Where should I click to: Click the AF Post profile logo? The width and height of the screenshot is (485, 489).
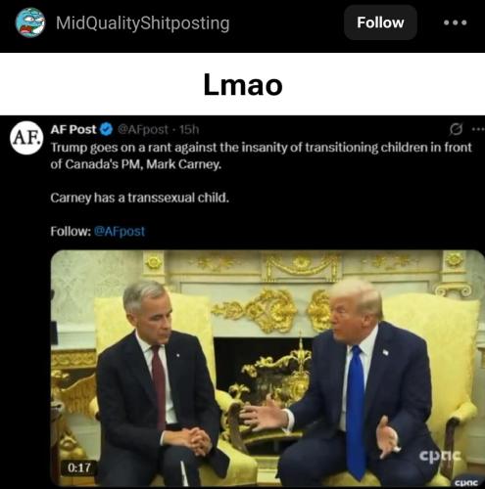click(x=26, y=138)
